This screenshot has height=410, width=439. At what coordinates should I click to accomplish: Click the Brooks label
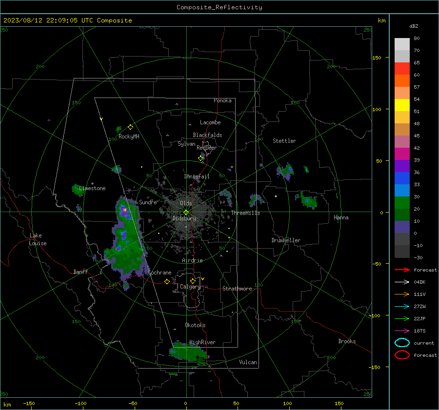pyautogui.click(x=347, y=341)
